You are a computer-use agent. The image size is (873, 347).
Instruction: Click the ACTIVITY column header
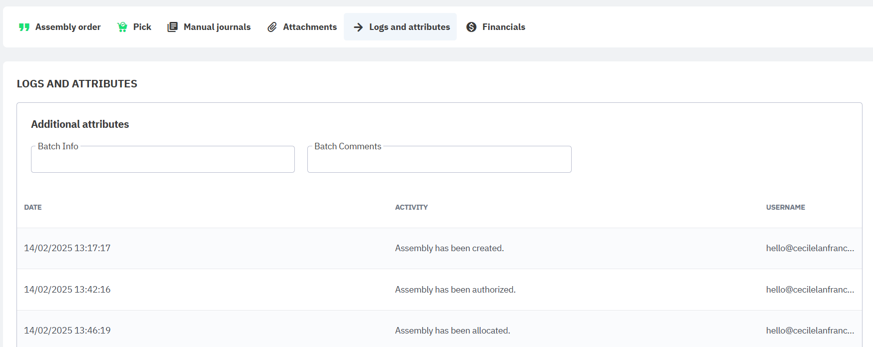pyautogui.click(x=411, y=207)
